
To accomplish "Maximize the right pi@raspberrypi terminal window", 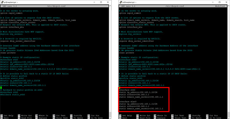I will click(220, 2).
